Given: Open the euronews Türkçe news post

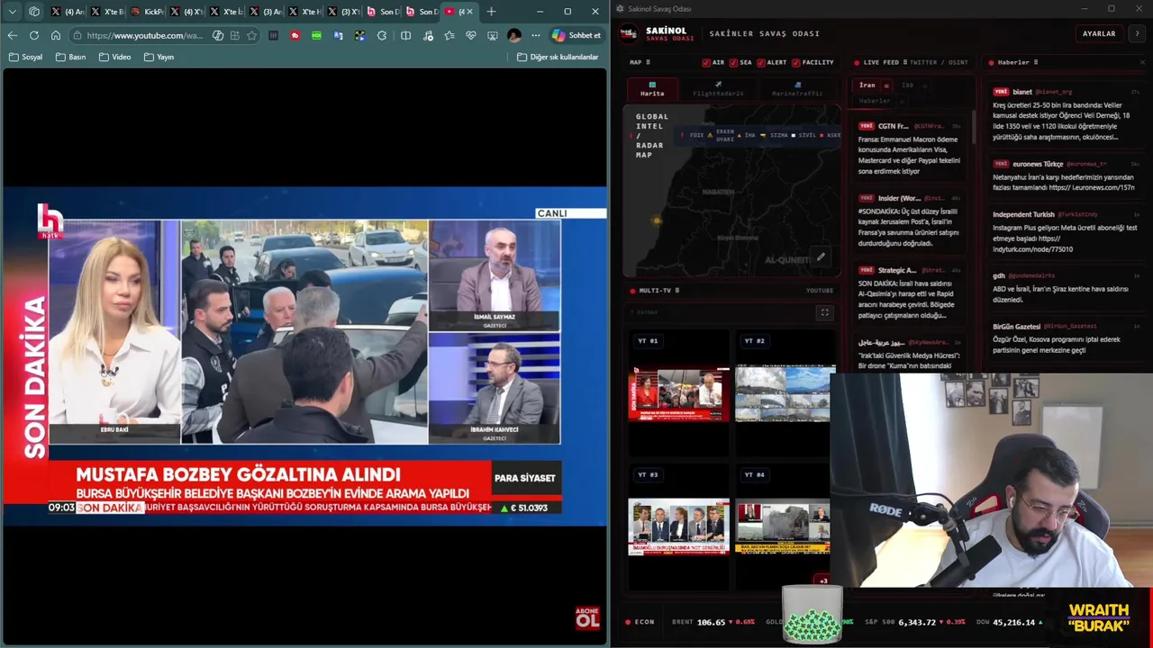Looking at the screenshot, I should coord(1066,175).
